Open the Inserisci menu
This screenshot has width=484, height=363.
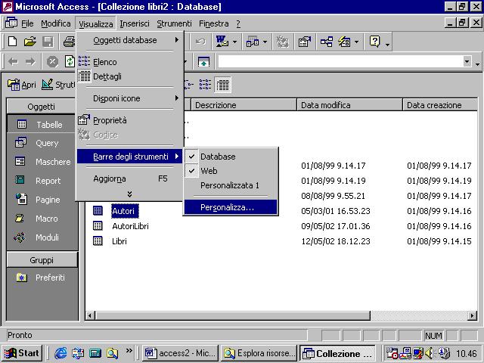point(135,23)
